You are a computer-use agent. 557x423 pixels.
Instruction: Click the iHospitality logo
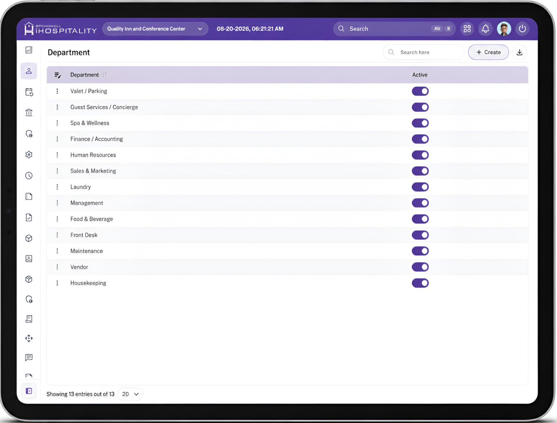[60, 29]
